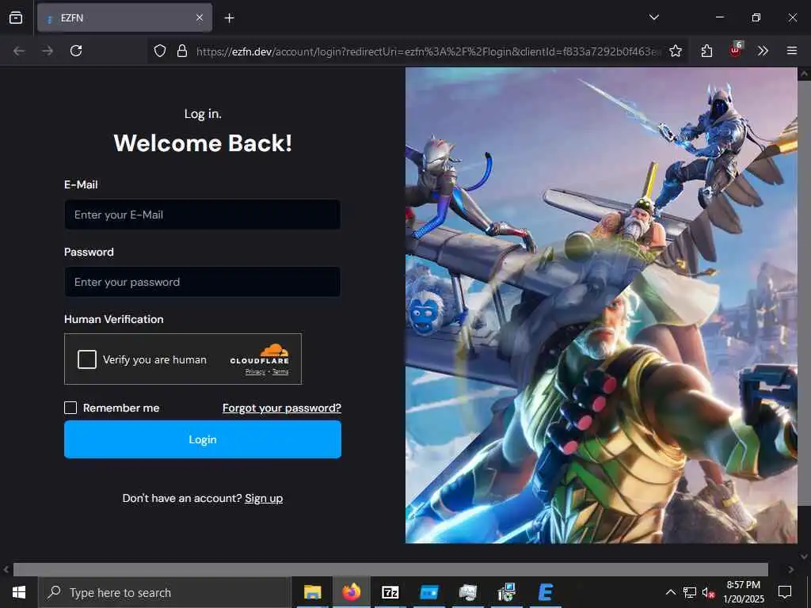Click the E-Mail input field
The image size is (811, 608).
[x=202, y=215]
